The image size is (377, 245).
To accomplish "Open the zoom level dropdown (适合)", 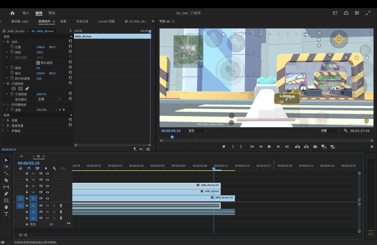I will (x=198, y=131).
